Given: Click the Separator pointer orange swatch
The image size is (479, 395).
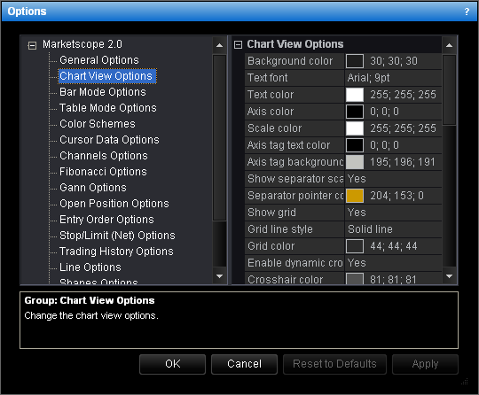Looking at the screenshot, I should (355, 196).
